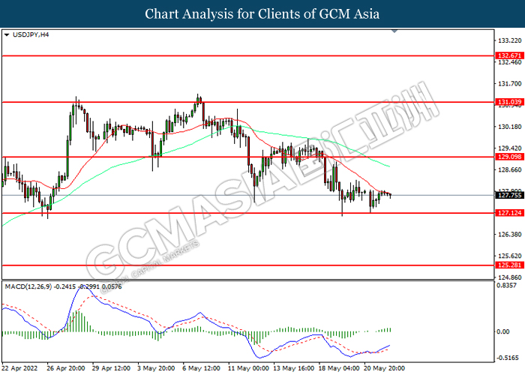Click the 131.700 value on price axis

pyautogui.click(x=509, y=84)
